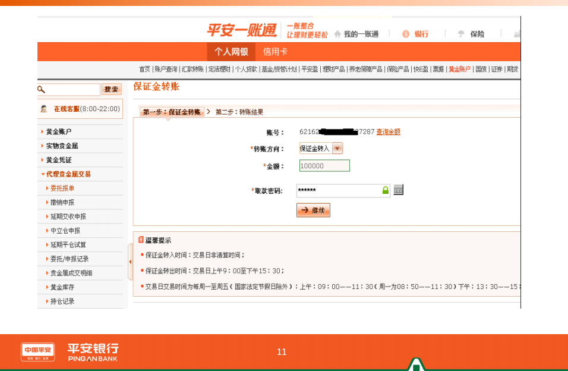Click the 继续 button
Screen dimensions: 568x371
click(x=313, y=210)
